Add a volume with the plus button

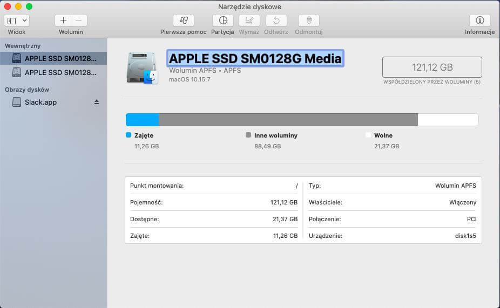click(x=63, y=20)
